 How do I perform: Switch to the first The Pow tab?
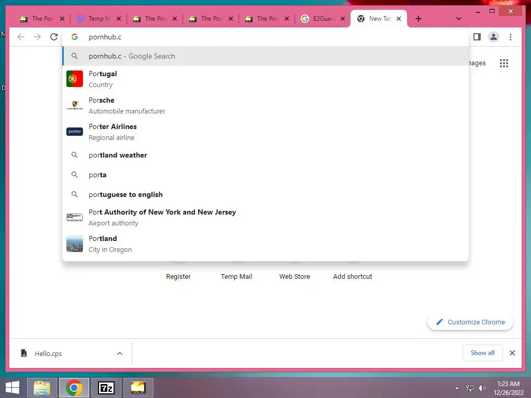coord(41,19)
